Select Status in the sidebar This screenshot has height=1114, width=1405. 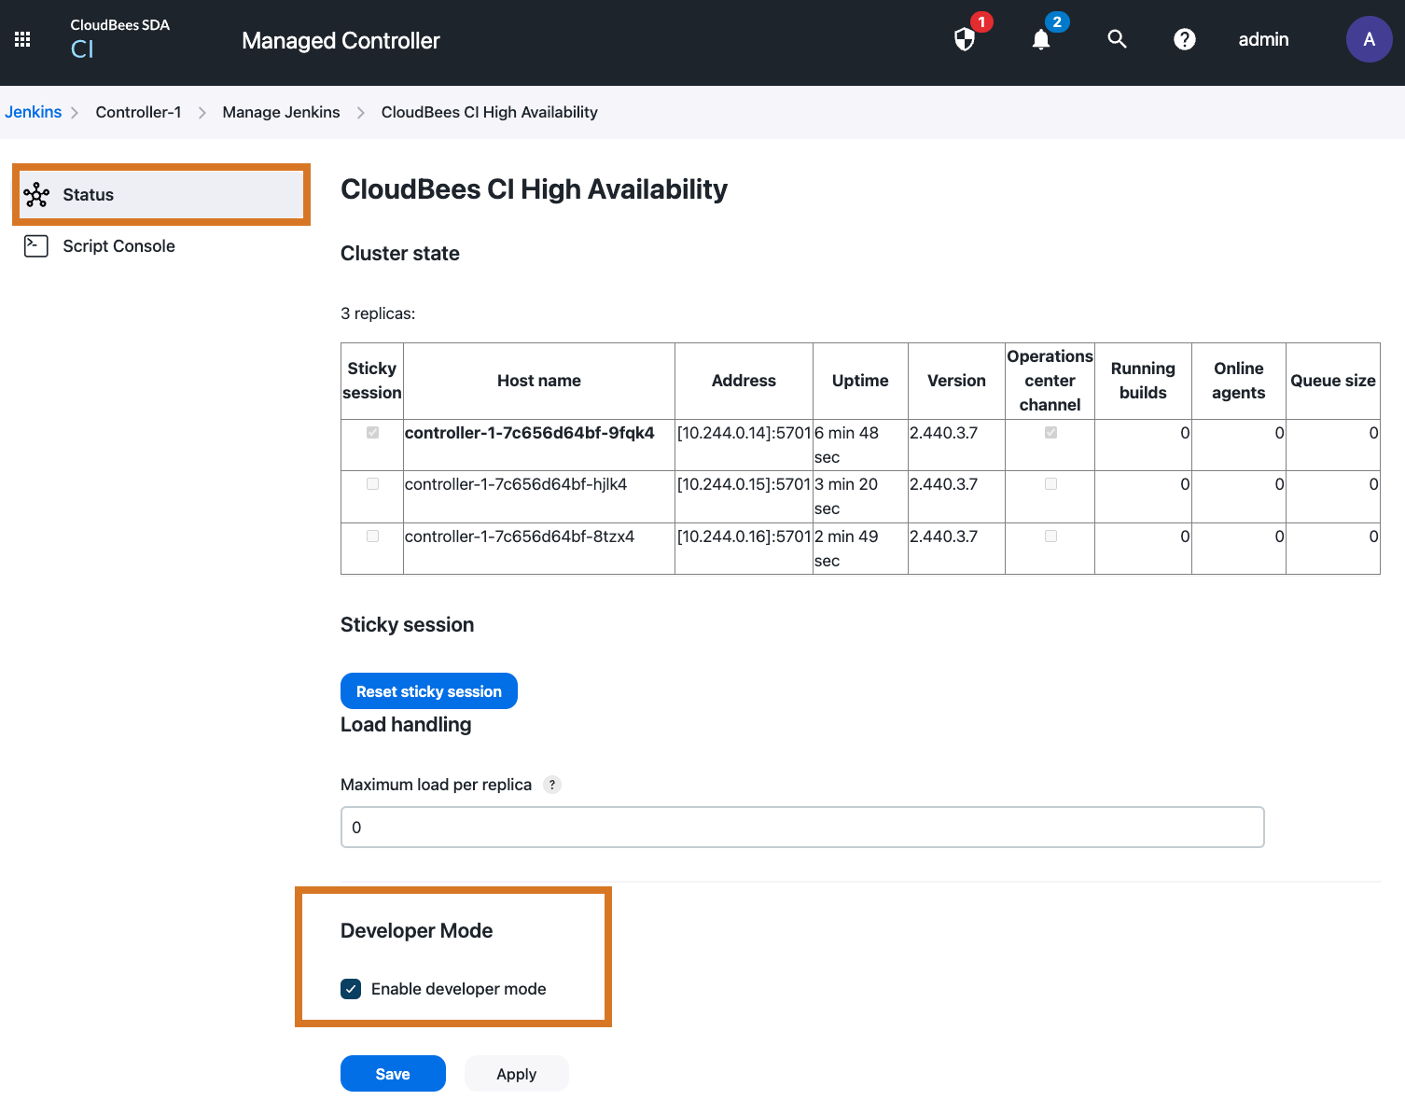pos(161,195)
